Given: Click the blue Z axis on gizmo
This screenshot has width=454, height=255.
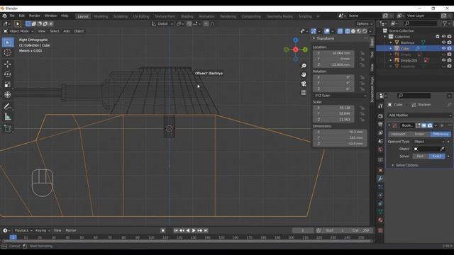Looking at the screenshot, I should point(295,40).
